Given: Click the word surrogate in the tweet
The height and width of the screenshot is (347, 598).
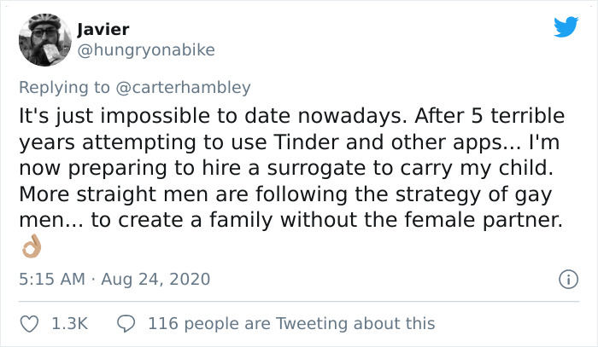Looking at the screenshot, I should click(316, 169).
